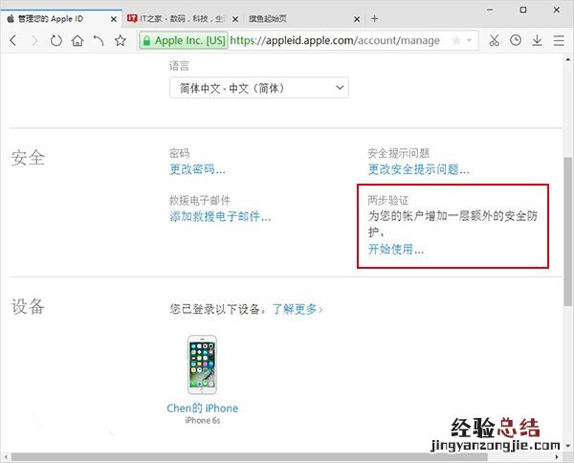This screenshot has height=463, width=574.
Task: Click the undo curved-arrow toolbar icon
Action: (99, 40)
